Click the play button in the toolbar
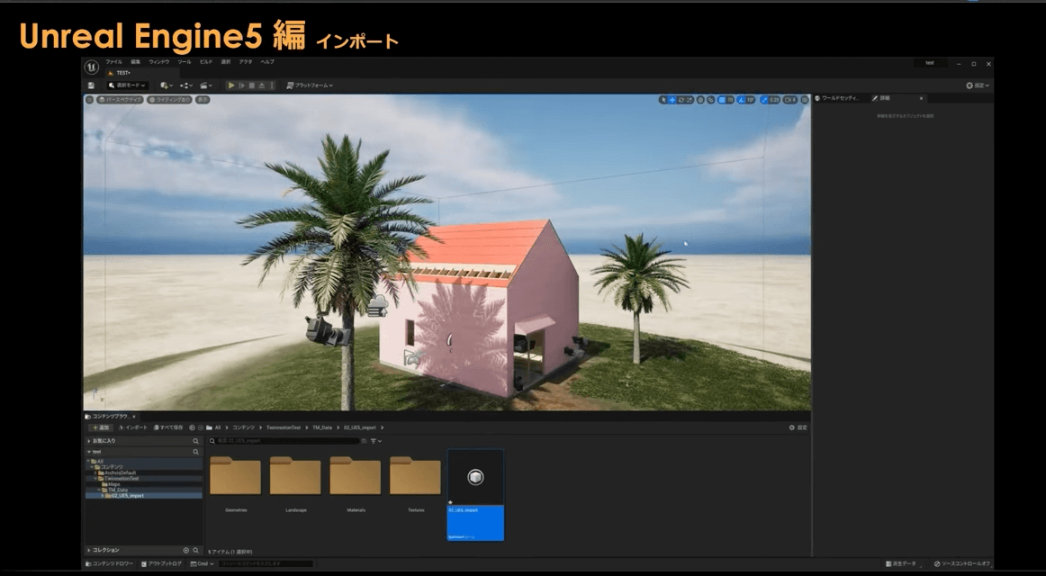Image resolution: width=1046 pixels, height=576 pixels. point(230,85)
